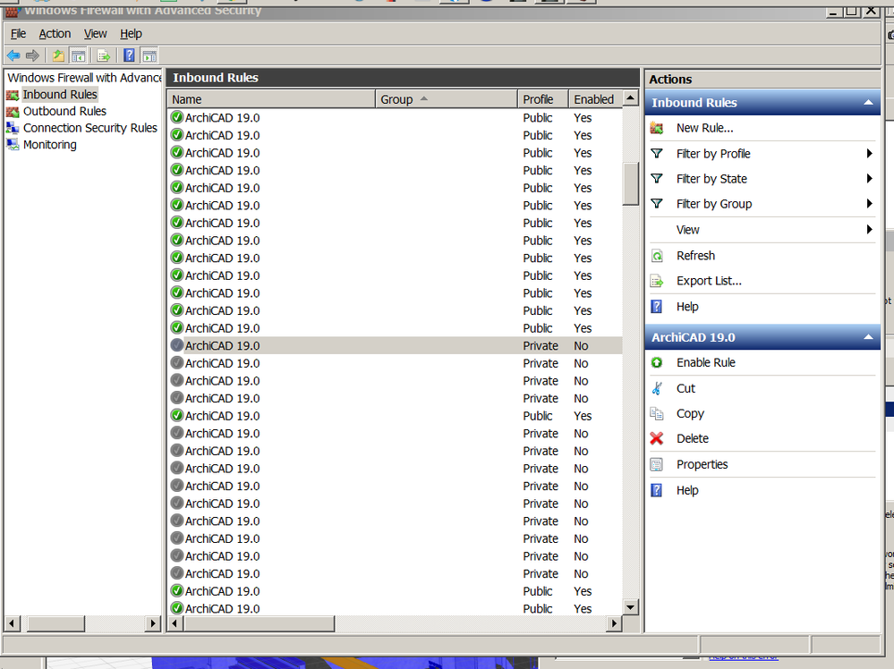Select Outbound Rules in the tree
Viewport: 894px width, 669px height.
click(x=64, y=111)
